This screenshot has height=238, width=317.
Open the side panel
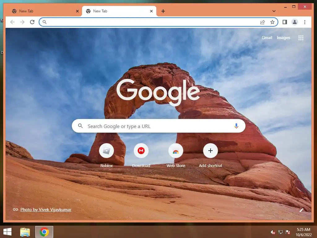285,22
